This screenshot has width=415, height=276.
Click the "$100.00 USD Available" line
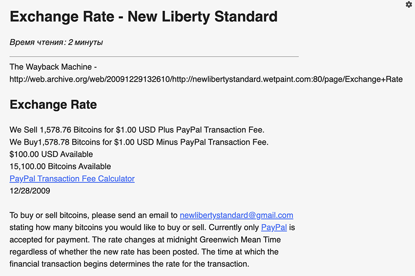pos(51,154)
